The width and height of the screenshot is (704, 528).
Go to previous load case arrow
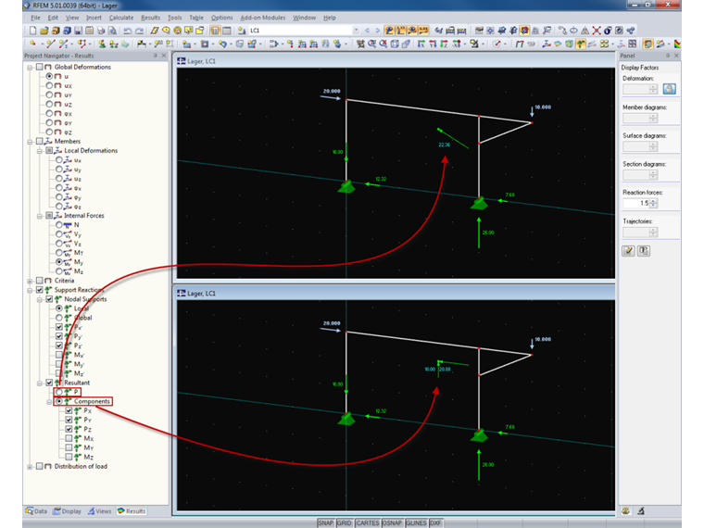click(367, 31)
